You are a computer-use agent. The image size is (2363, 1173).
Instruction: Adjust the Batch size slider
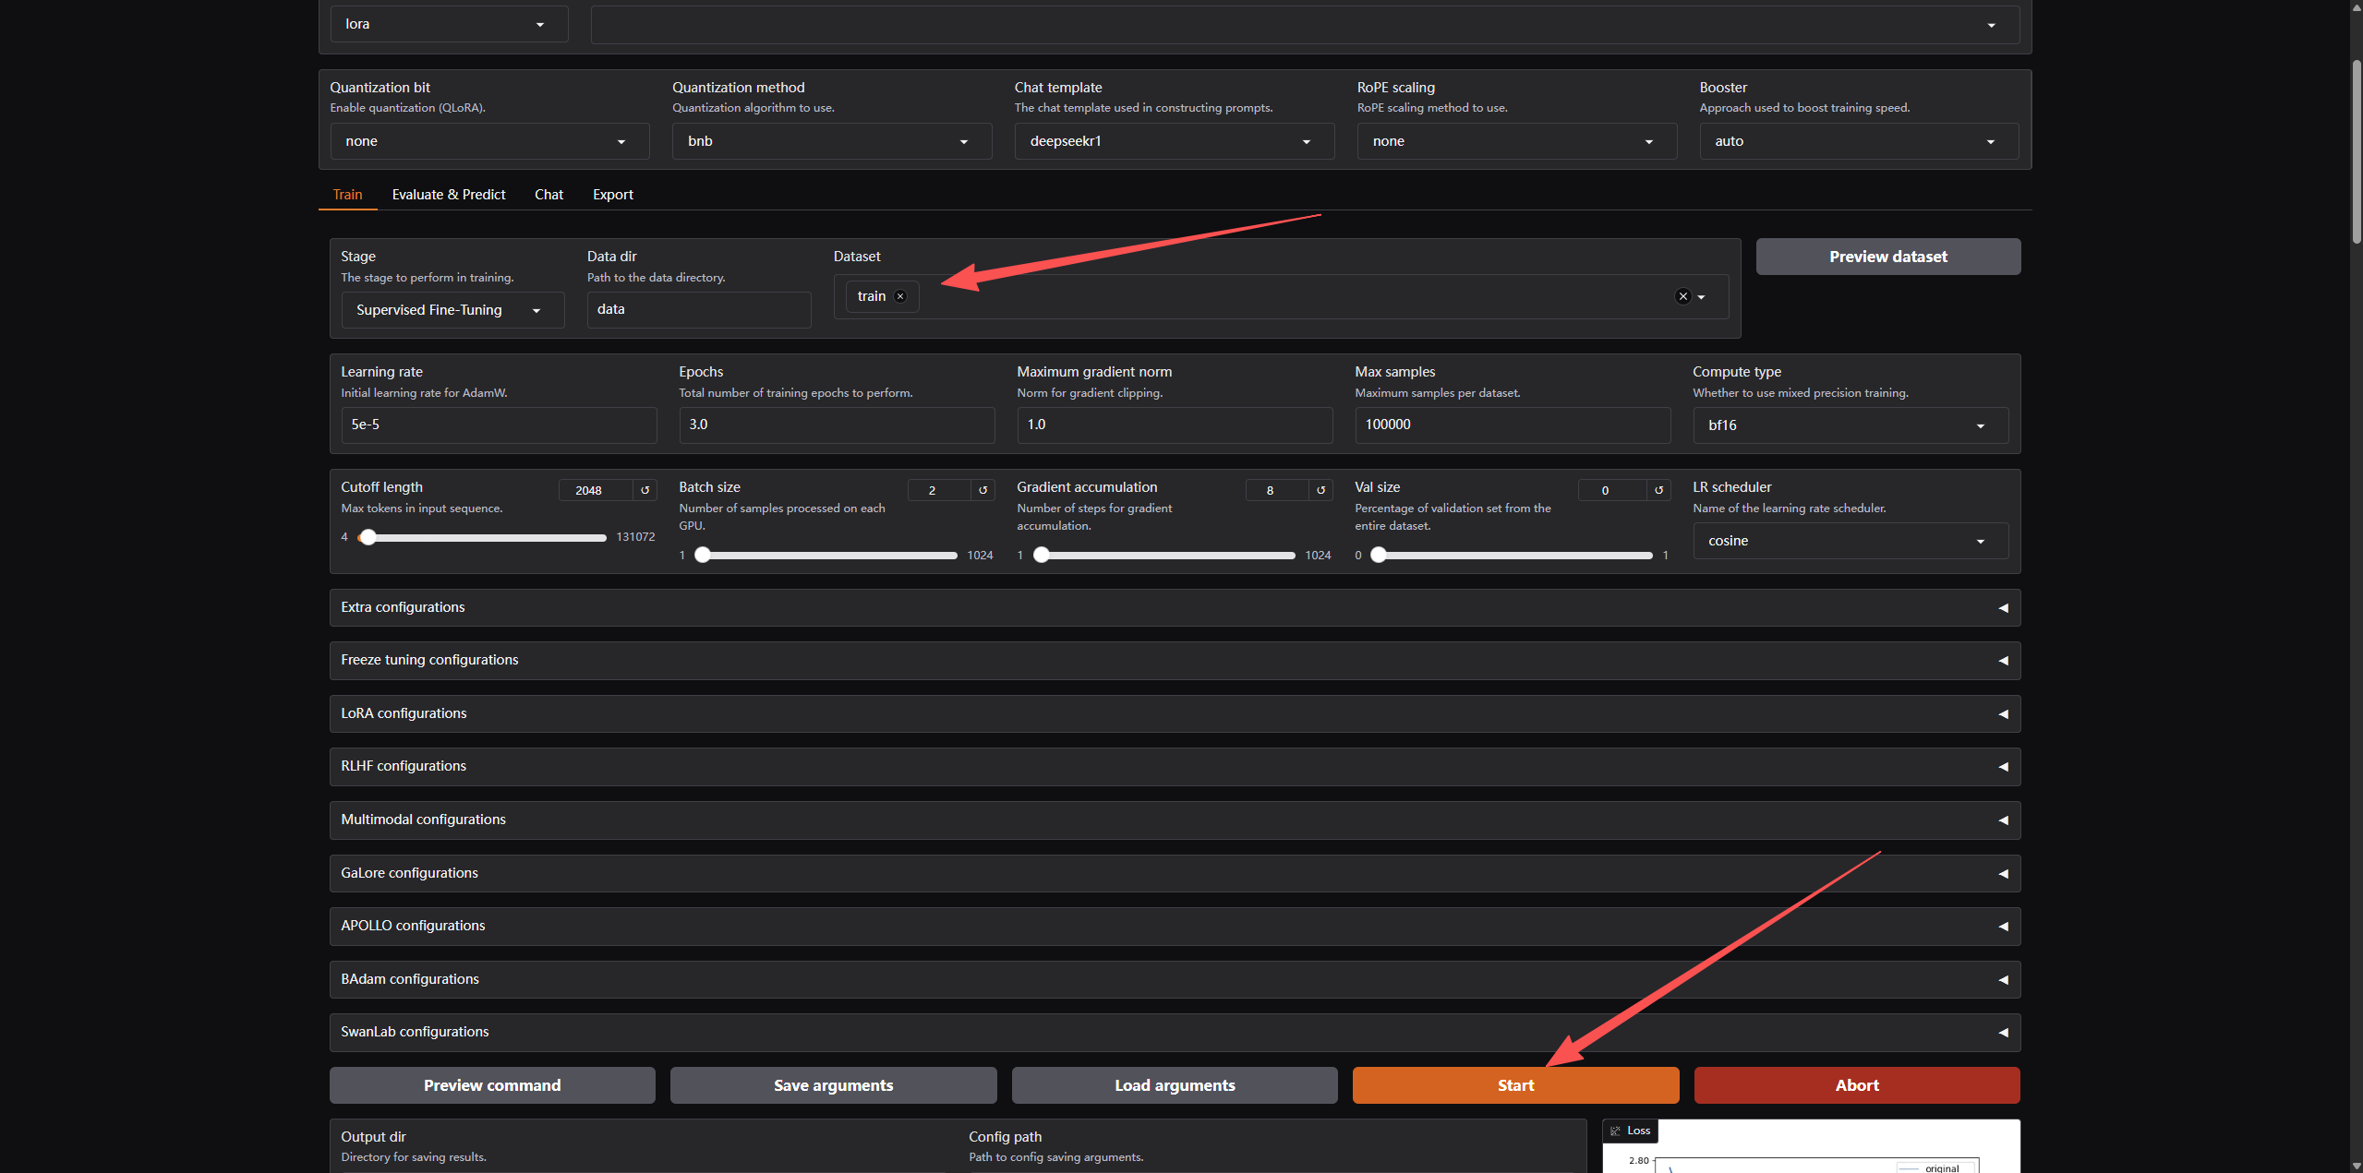tap(826, 556)
